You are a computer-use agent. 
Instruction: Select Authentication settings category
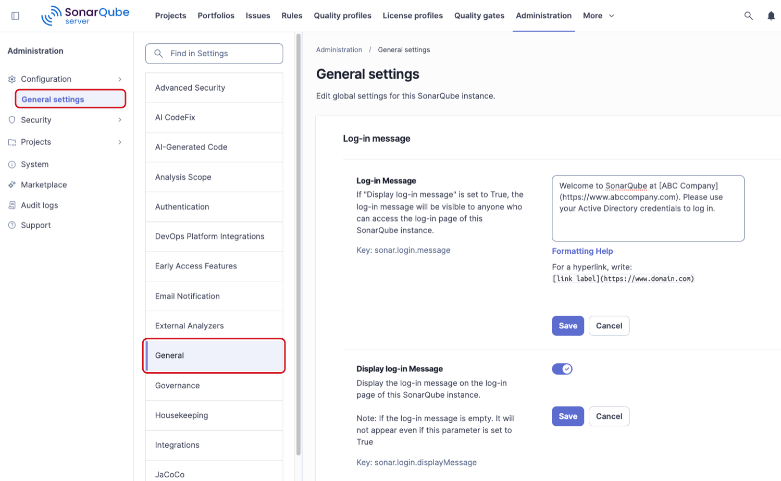click(x=214, y=207)
